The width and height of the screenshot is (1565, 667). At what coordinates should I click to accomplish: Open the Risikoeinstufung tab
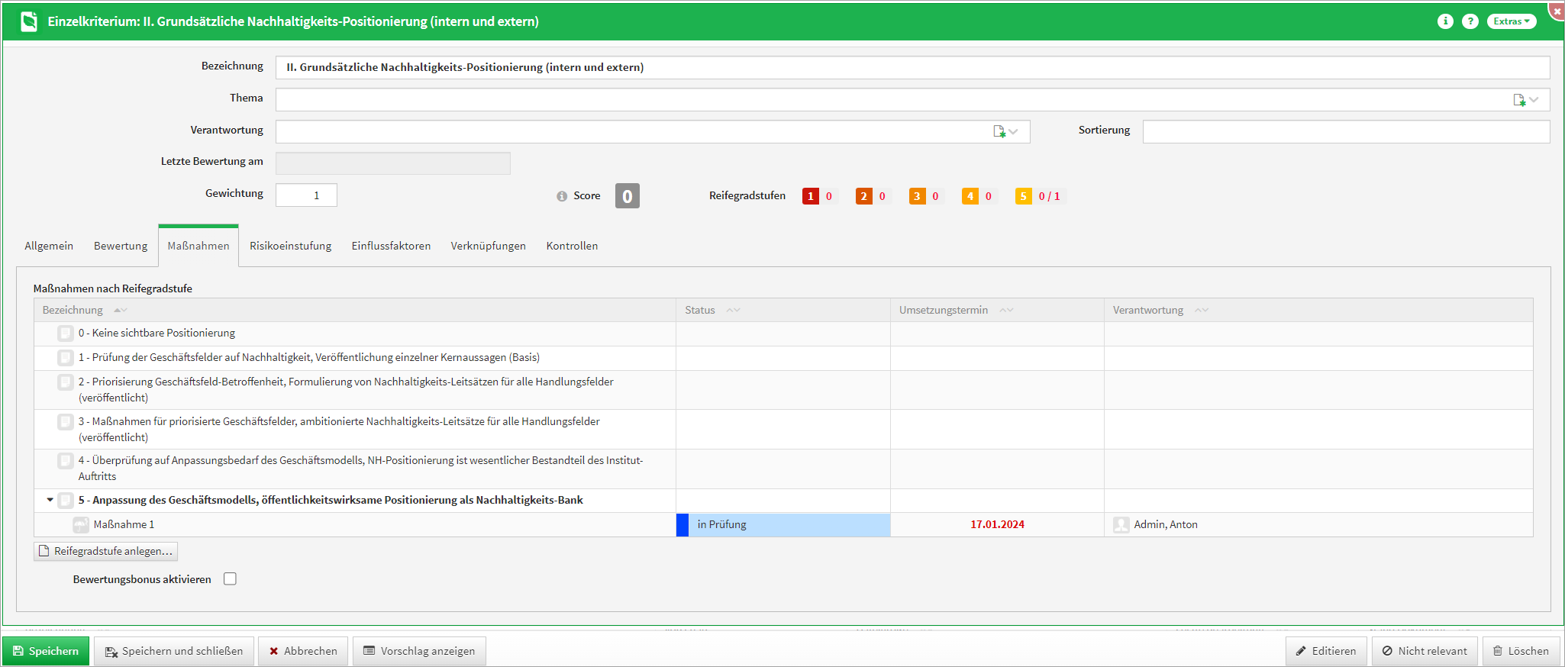(290, 246)
